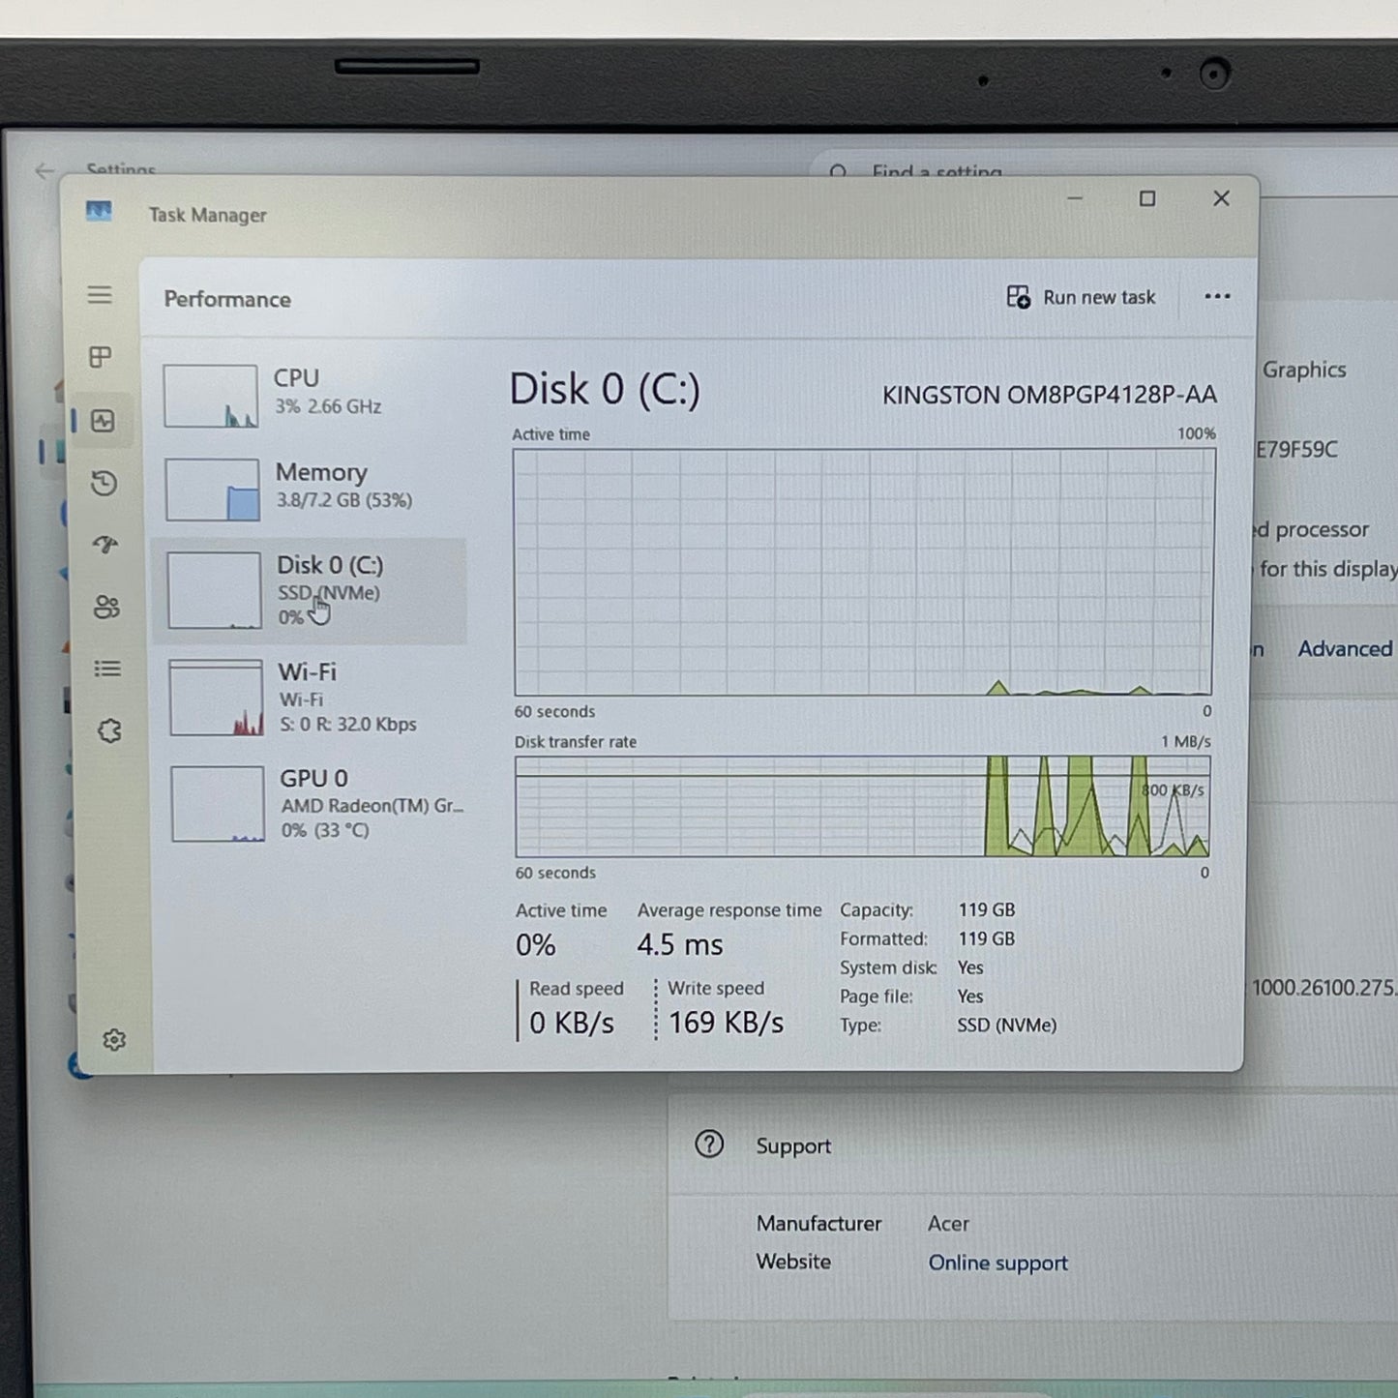Image resolution: width=1398 pixels, height=1398 pixels.
Task: Select the Performance page icon
Action: pyautogui.click(x=103, y=421)
